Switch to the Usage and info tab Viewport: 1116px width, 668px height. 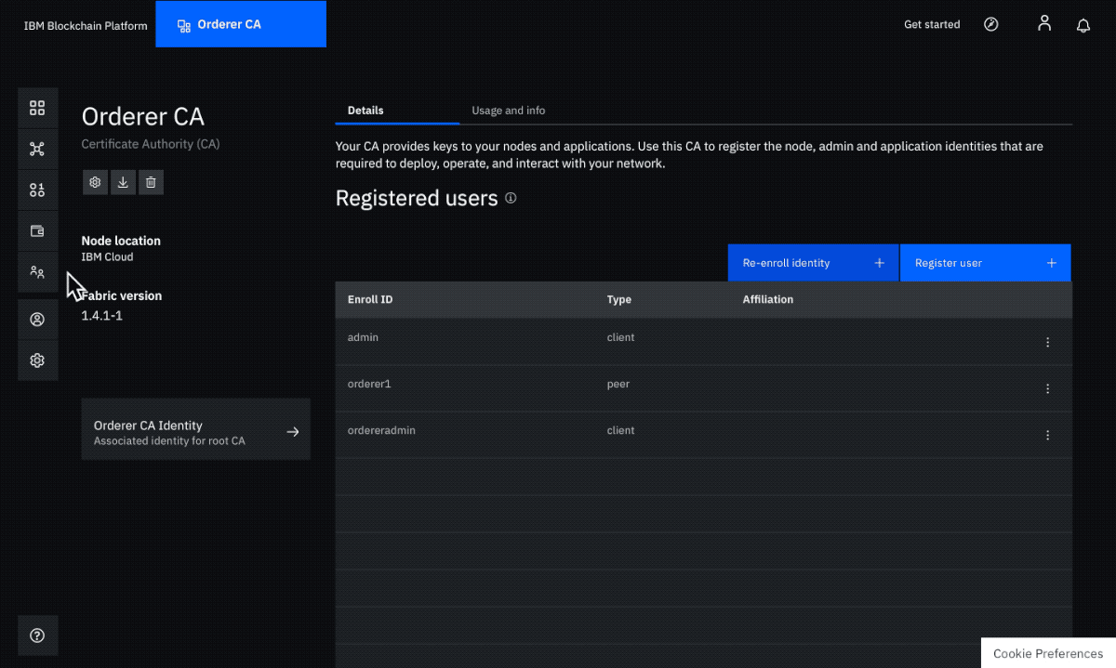pos(509,111)
